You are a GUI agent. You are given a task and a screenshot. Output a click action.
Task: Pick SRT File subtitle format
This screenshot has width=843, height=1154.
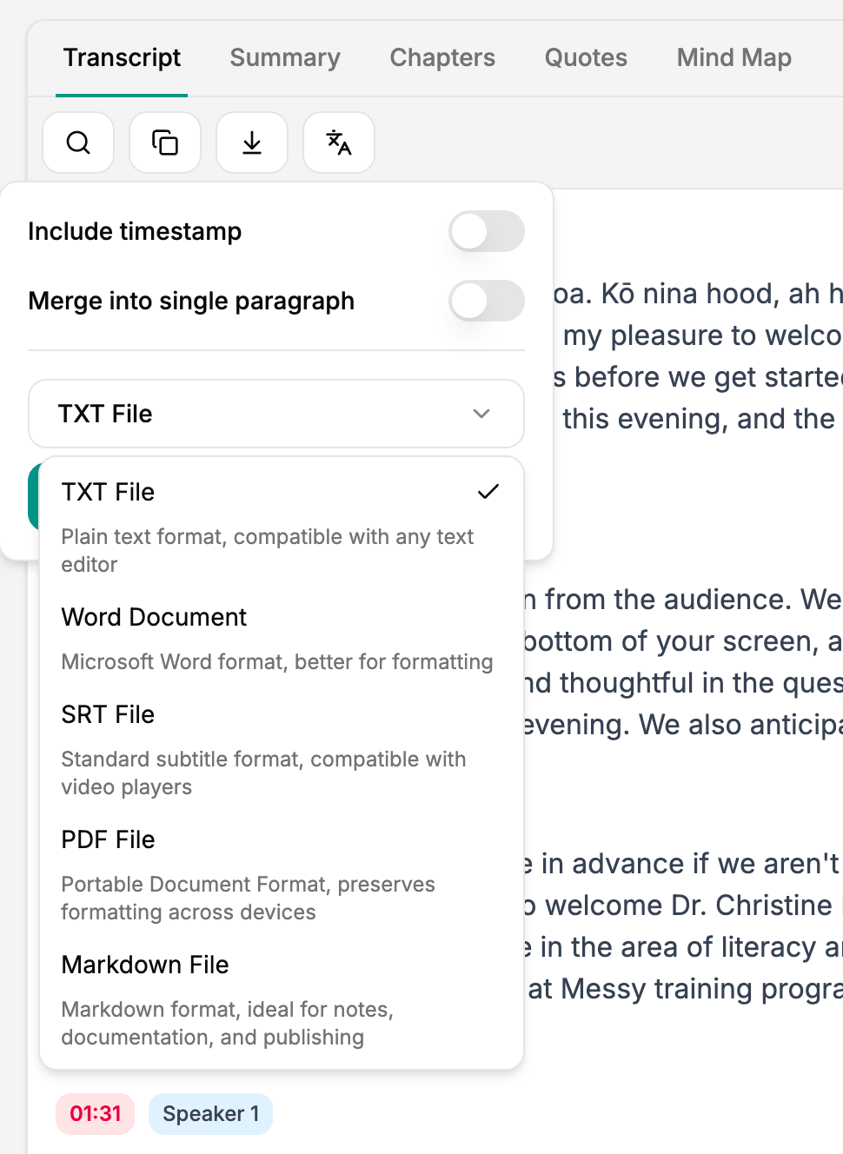282,749
